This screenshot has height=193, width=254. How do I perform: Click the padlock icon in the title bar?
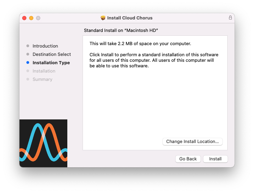click(230, 18)
